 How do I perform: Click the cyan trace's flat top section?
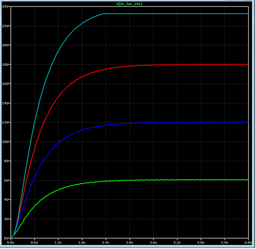pyautogui.click(x=176, y=14)
